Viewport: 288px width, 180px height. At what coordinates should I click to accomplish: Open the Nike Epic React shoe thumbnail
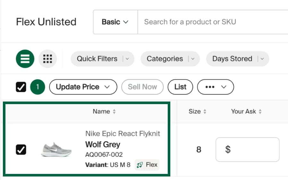pos(56,150)
